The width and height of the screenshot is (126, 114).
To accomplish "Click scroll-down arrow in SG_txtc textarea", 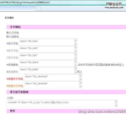I will tap(76, 58).
